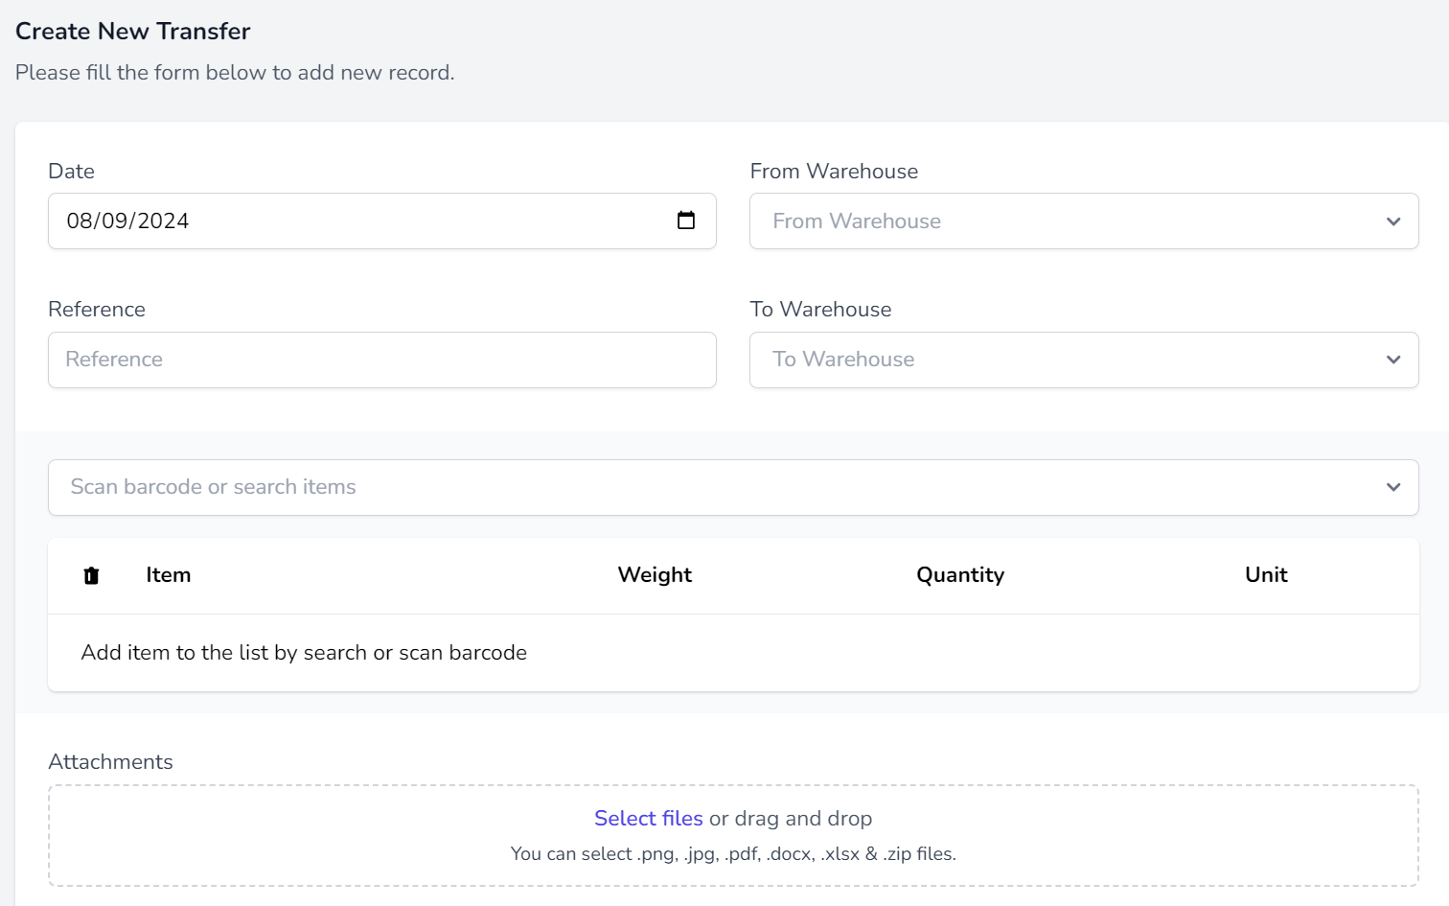
Task: Focus the Reference text input
Action: 381,360
